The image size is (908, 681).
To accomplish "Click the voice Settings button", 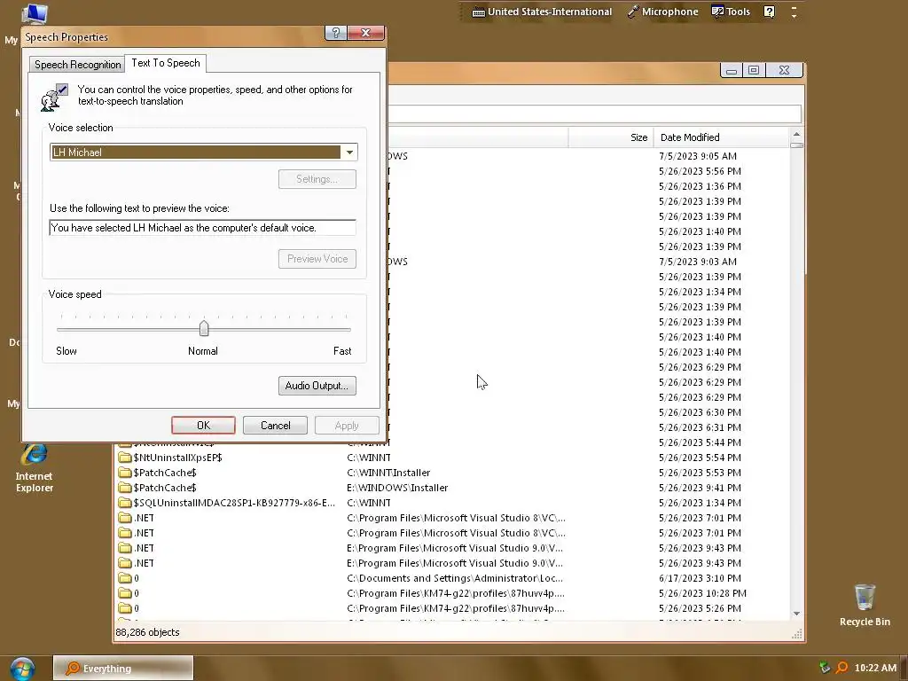I will click(317, 179).
